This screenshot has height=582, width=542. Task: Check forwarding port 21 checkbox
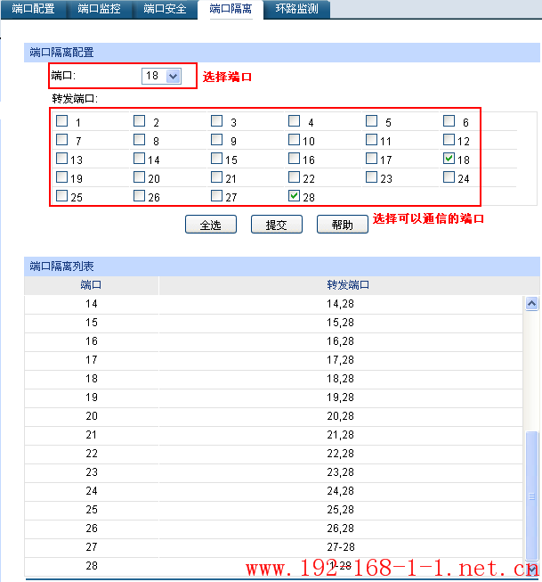pyautogui.click(x=217, y=176)
